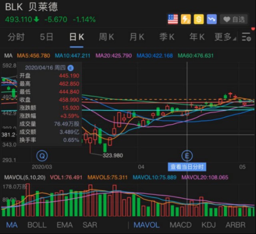Tap the blue E earnings badge beside date
Screen dimensions: 256x234
(x=70, y=68)
